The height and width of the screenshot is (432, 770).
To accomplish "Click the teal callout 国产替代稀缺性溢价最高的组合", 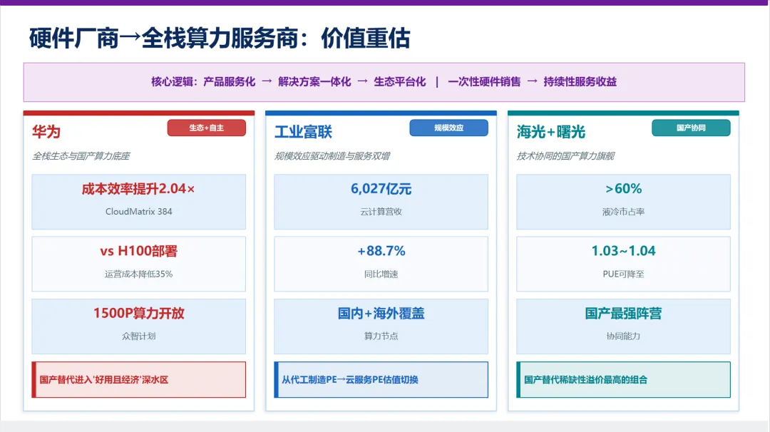I will [x=624, y=379].
